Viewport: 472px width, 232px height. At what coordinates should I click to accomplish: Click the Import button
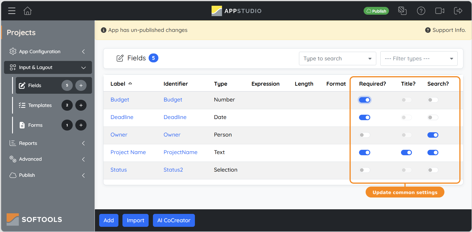point(135,220)
